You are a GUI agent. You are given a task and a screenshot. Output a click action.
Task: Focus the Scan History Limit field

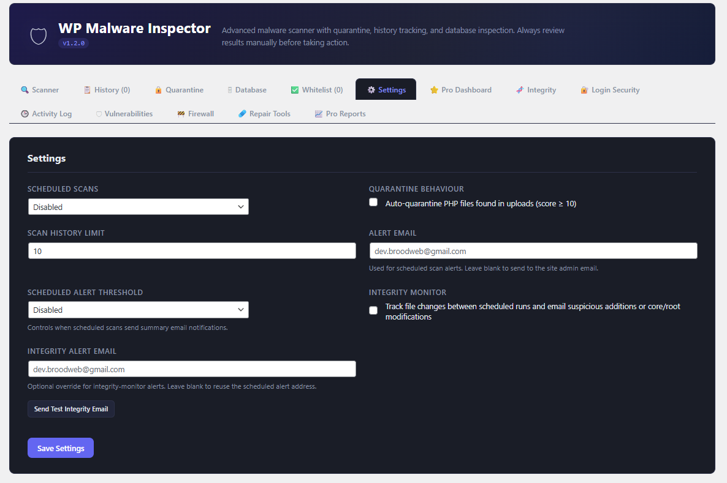(192, 251)
